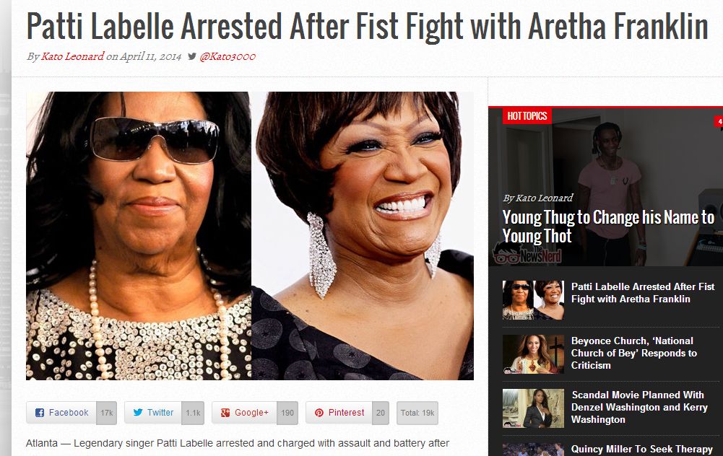This screenshot has width=723, height=456.
Task: Click the Scandal Movie story thumbnail
Action: [x=533, y=408]
